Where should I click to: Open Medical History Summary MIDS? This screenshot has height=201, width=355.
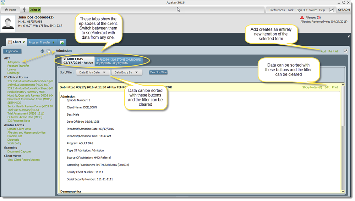[x=26, y=92]
